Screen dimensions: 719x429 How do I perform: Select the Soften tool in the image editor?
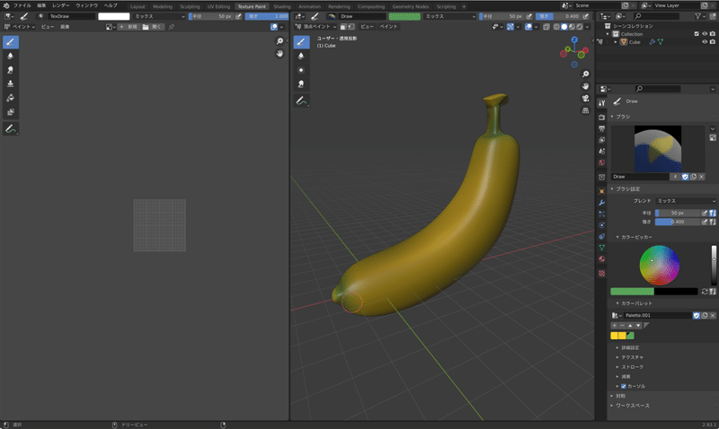(x=11, y=56)
